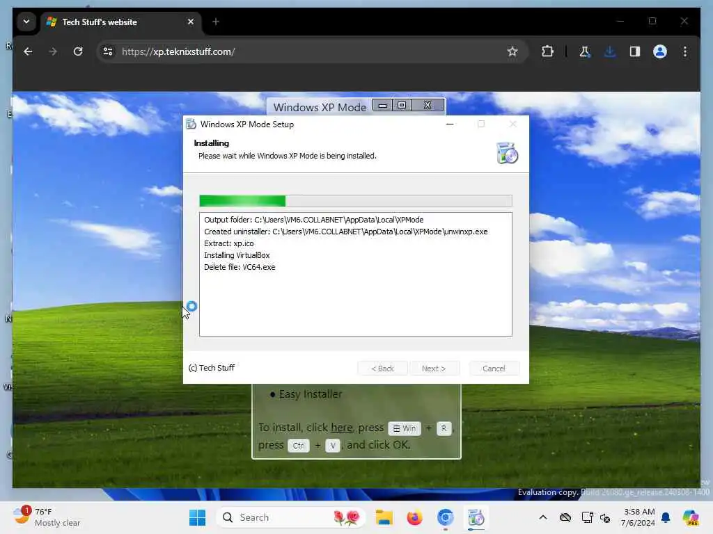This screenshot has height=534, width=713.
Task: Click the Ctrl key hint on webpage
Action: pyautogui.click(x=299, y=446)
